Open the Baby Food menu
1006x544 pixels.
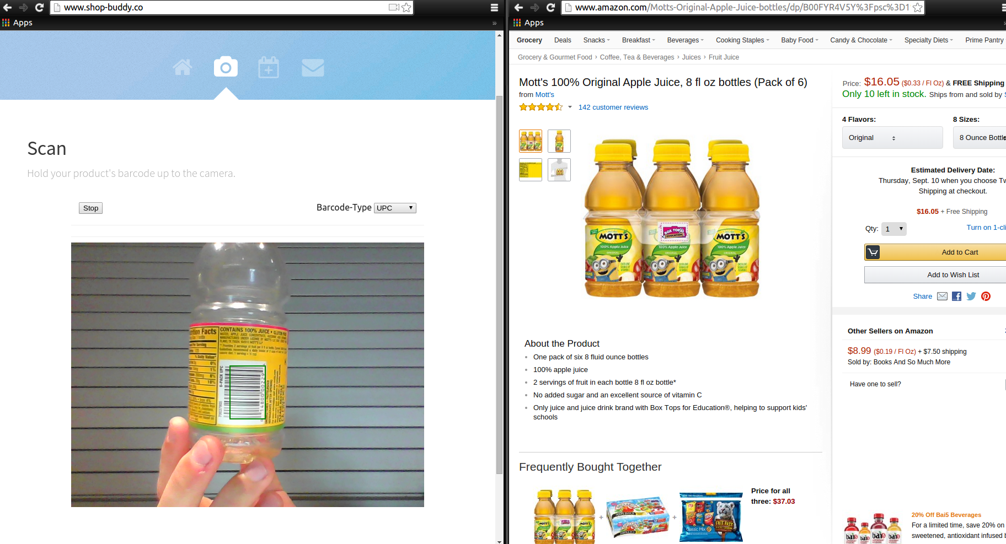(x=800, y=40)
